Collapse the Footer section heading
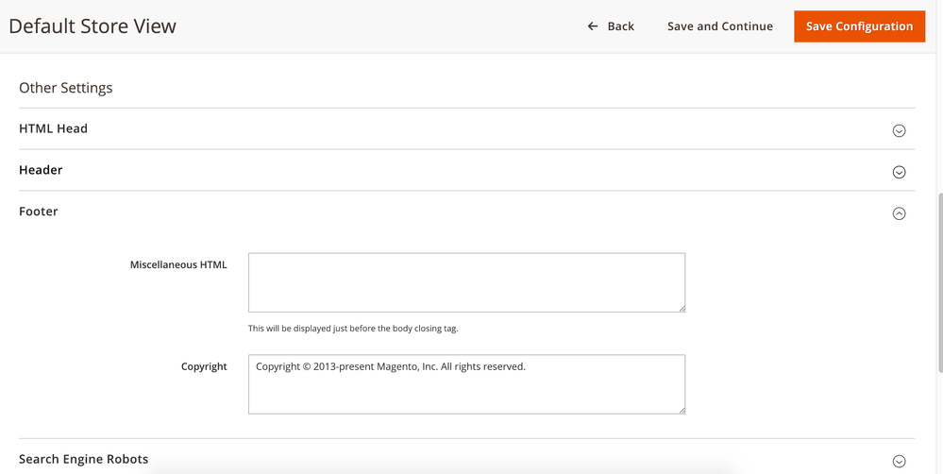This screenshot has height=474, width=943. click(x=39, y=212)
